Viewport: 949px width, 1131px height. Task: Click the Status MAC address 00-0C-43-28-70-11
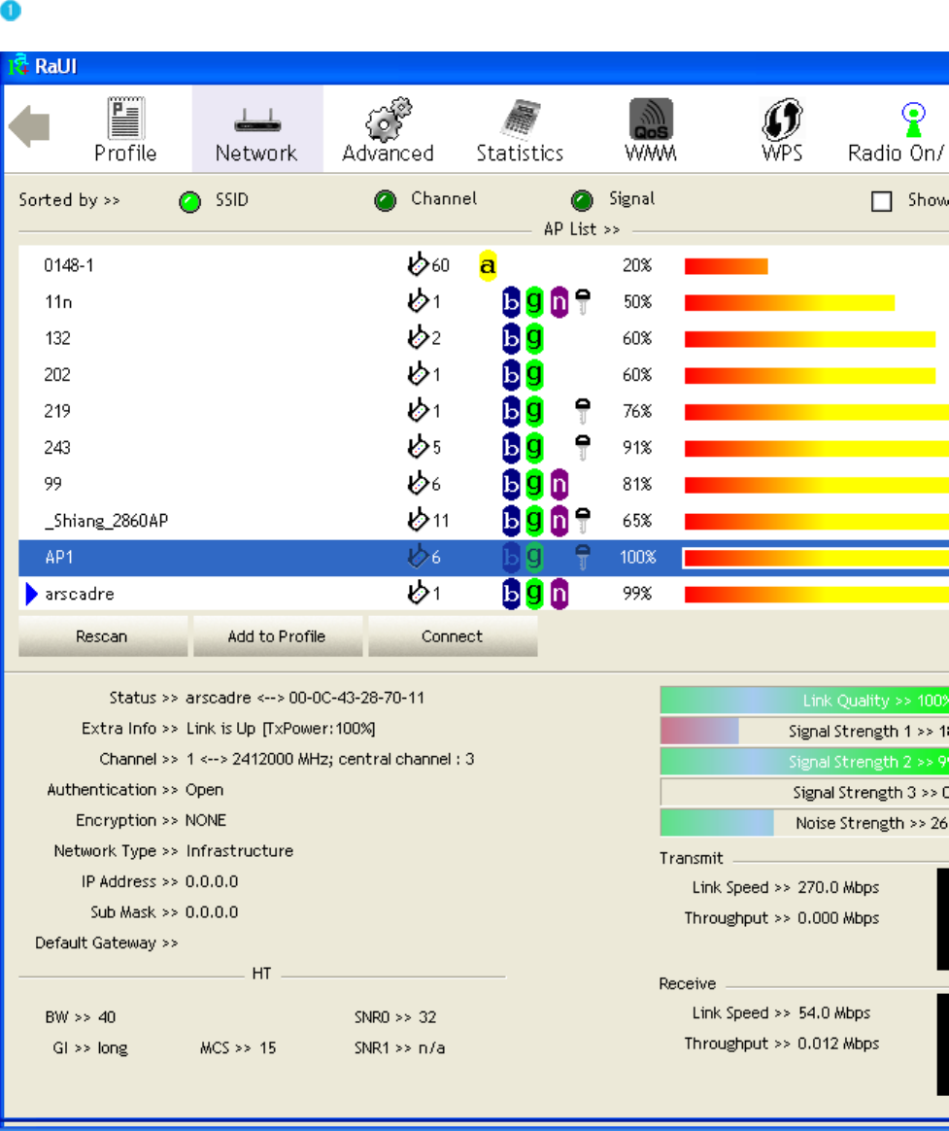(356, 698)
